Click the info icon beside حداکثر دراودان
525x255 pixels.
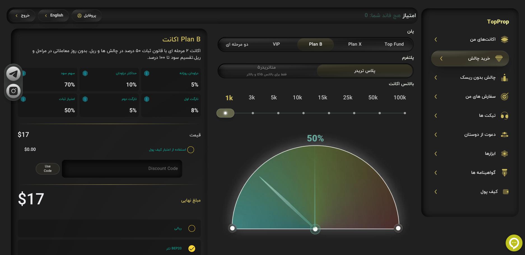85,73
